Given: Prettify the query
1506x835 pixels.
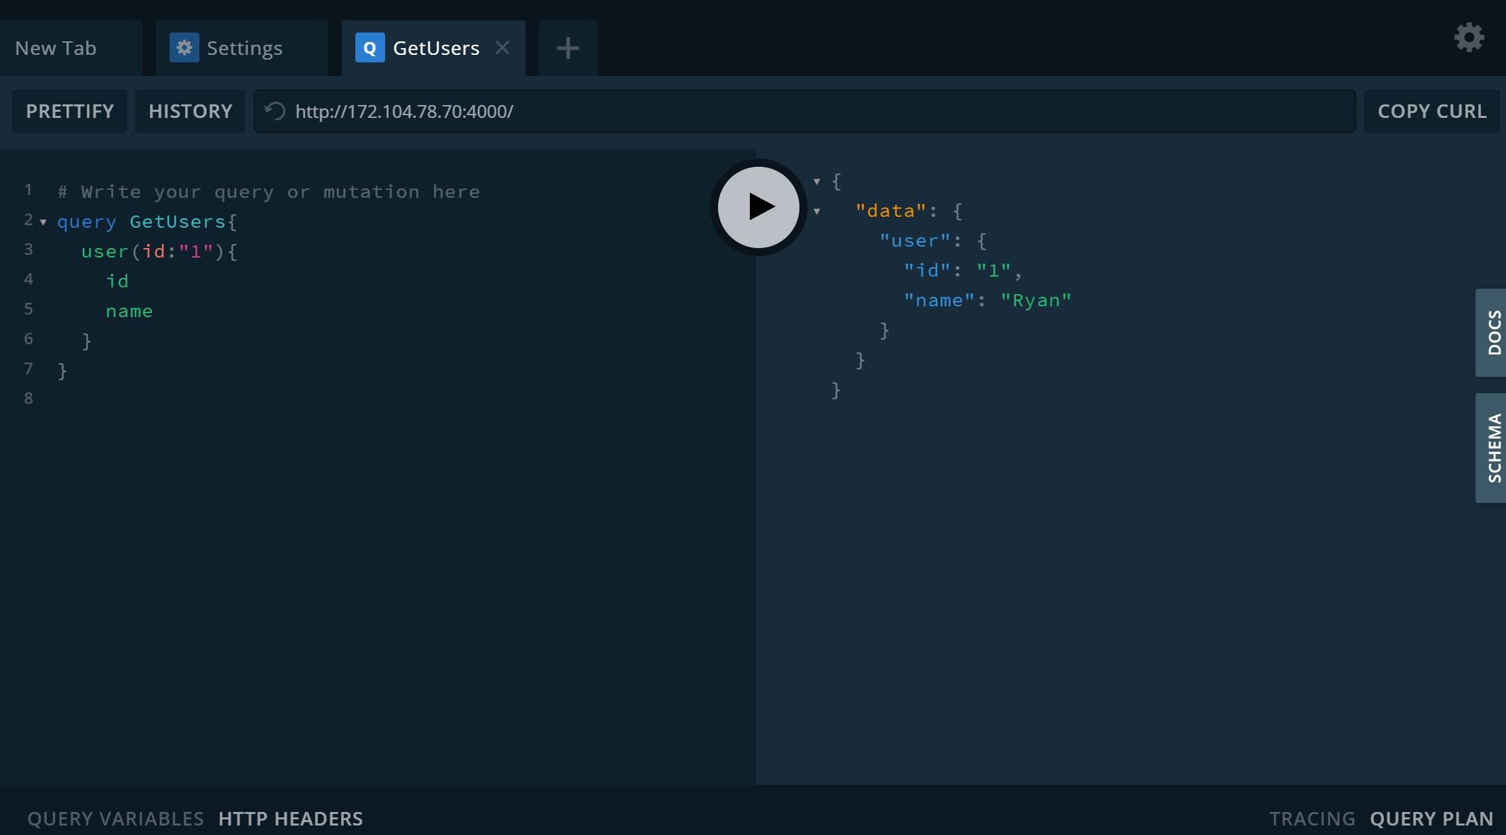Looking at the screenshot, I should [70, 111].
